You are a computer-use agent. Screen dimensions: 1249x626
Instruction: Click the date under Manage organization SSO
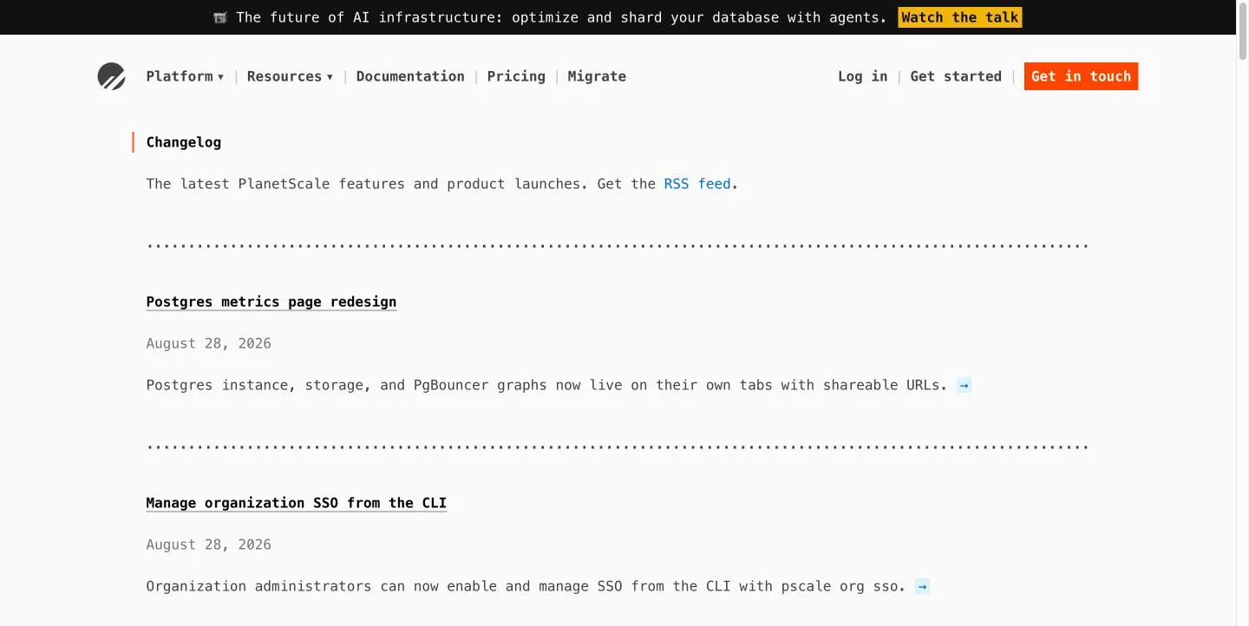pyautogui.click(x=209, y=544)
